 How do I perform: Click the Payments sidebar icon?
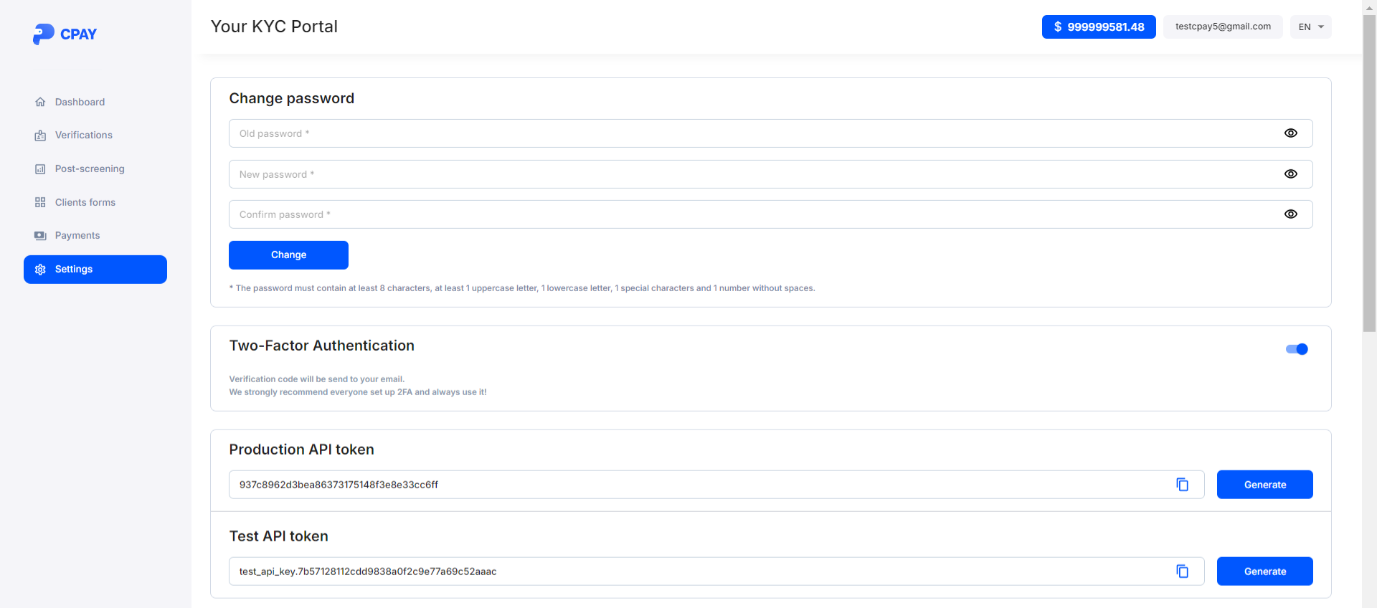(40, 236)
